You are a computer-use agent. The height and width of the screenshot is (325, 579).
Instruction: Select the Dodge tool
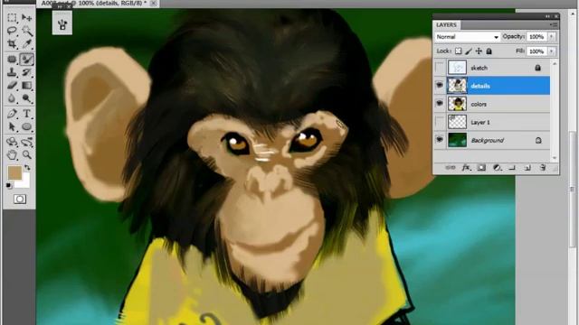(26, 98)
